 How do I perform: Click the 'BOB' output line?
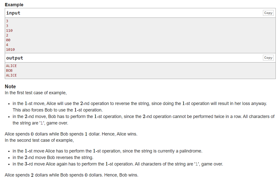point(9,70)
